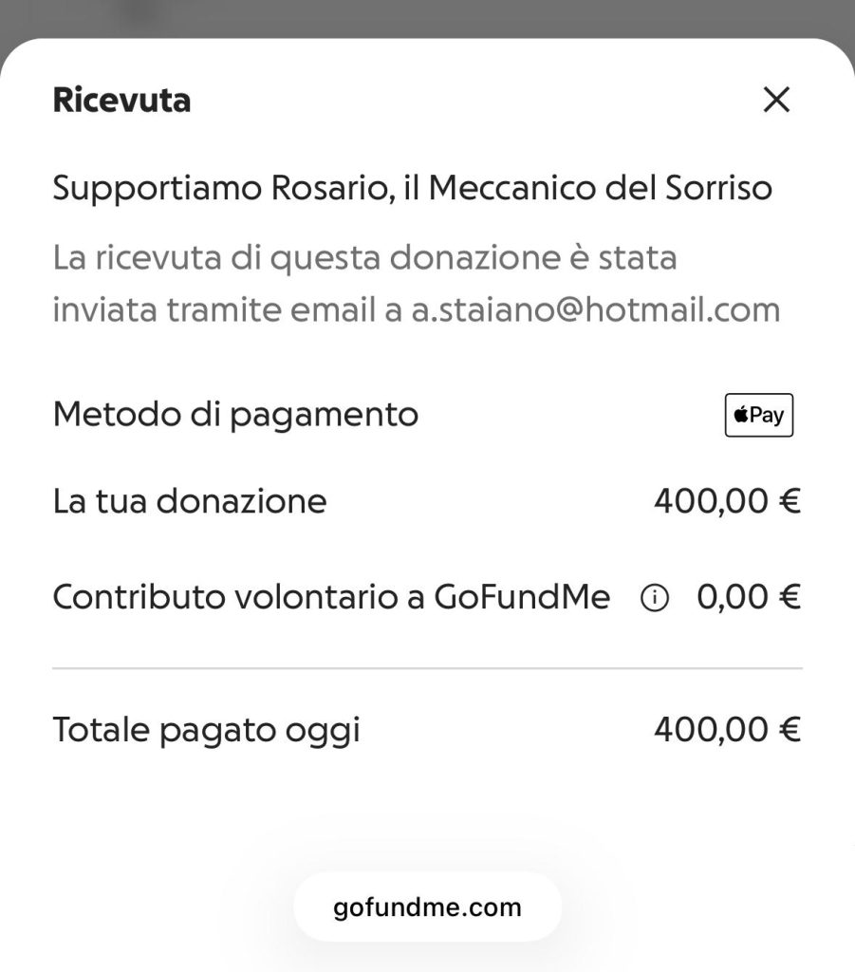Click the La tua donazione label
This screenshot has width=855, height=972.
[x=190, y=500]
